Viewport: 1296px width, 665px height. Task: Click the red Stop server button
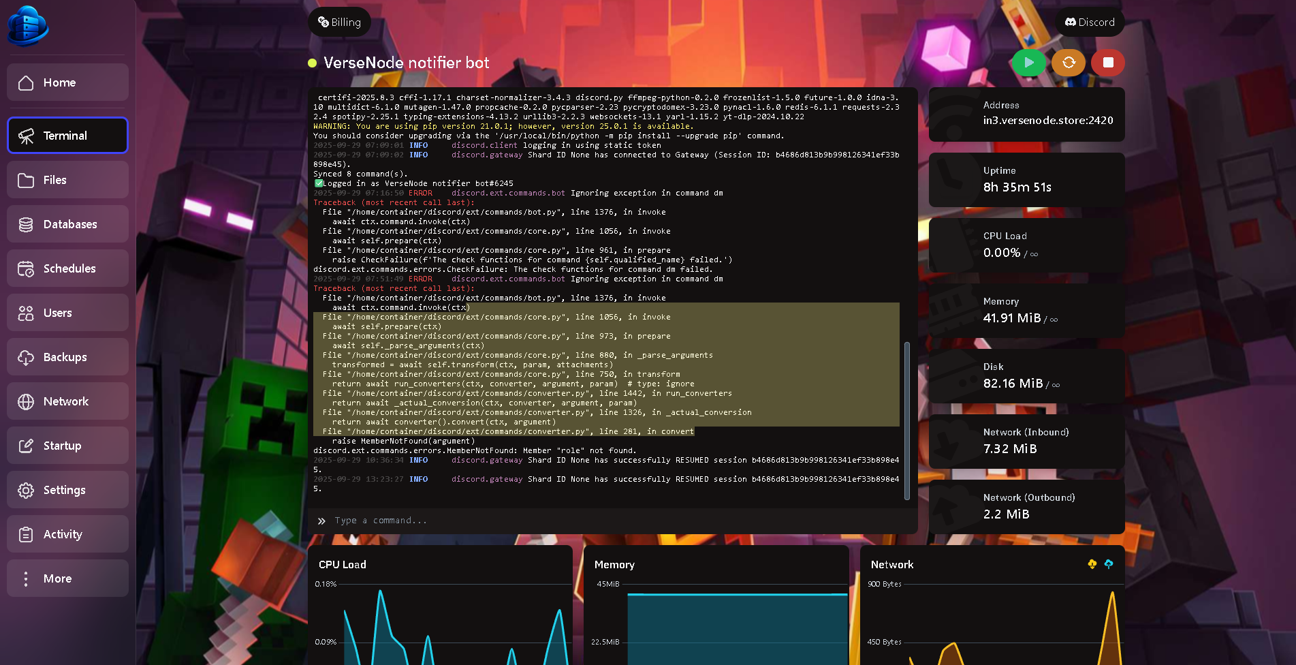[1107, 63]
